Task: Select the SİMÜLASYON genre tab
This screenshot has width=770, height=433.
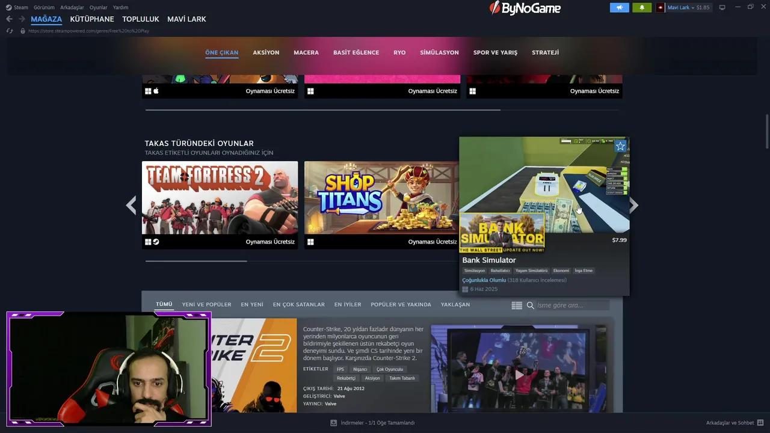Action: [x=439, y=52]
